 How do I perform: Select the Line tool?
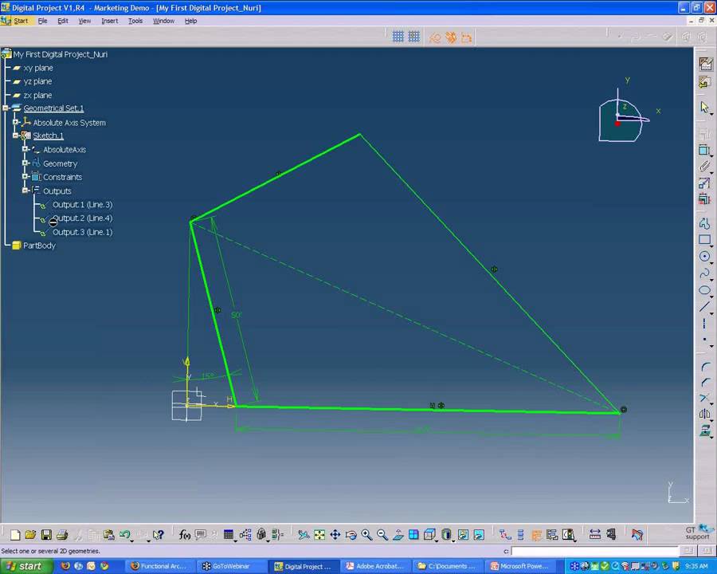coord(705,307)
